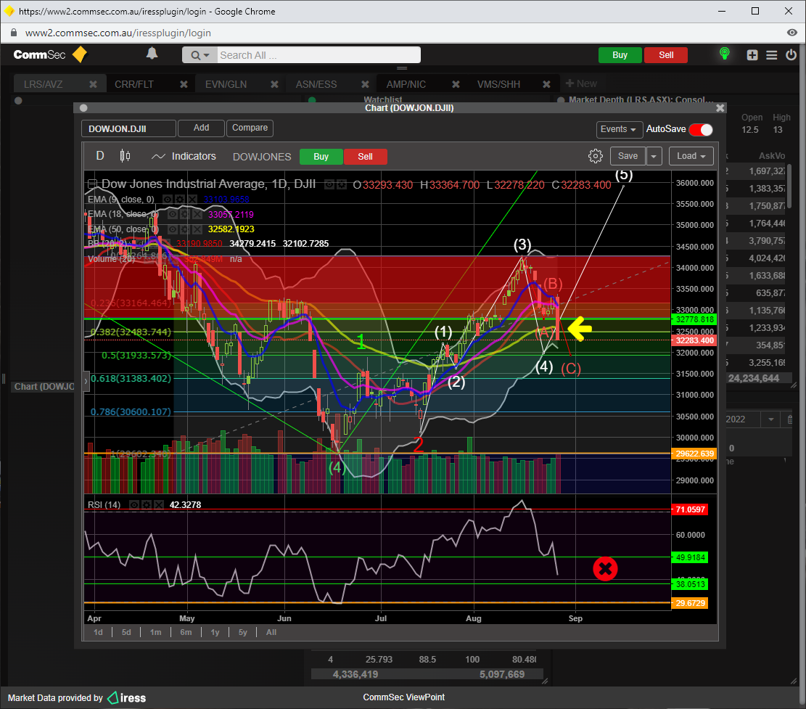Click the Search All input field
This screenshot has height=709, width=806.
coord(318,55)
